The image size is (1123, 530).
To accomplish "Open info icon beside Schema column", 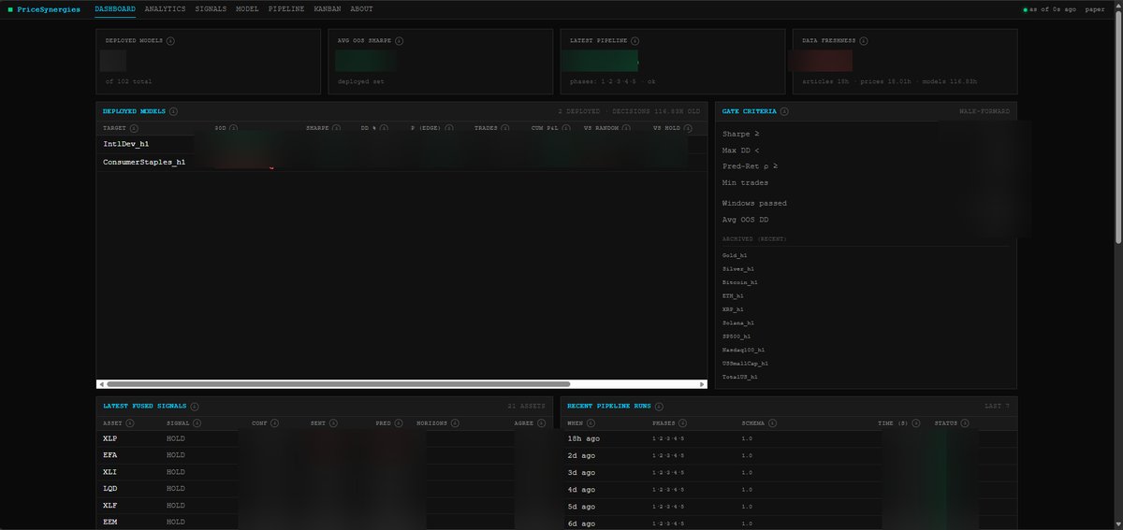I will click(x=772, y=423).
